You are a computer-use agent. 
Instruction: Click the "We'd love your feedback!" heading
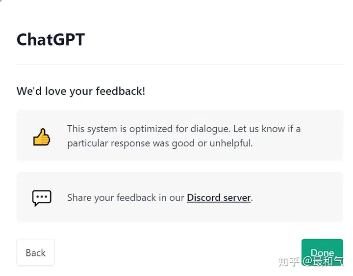[81, 91]
